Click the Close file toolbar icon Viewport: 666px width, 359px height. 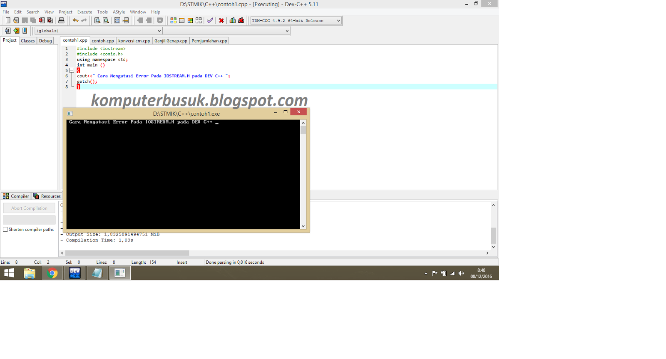click(42, 20)
